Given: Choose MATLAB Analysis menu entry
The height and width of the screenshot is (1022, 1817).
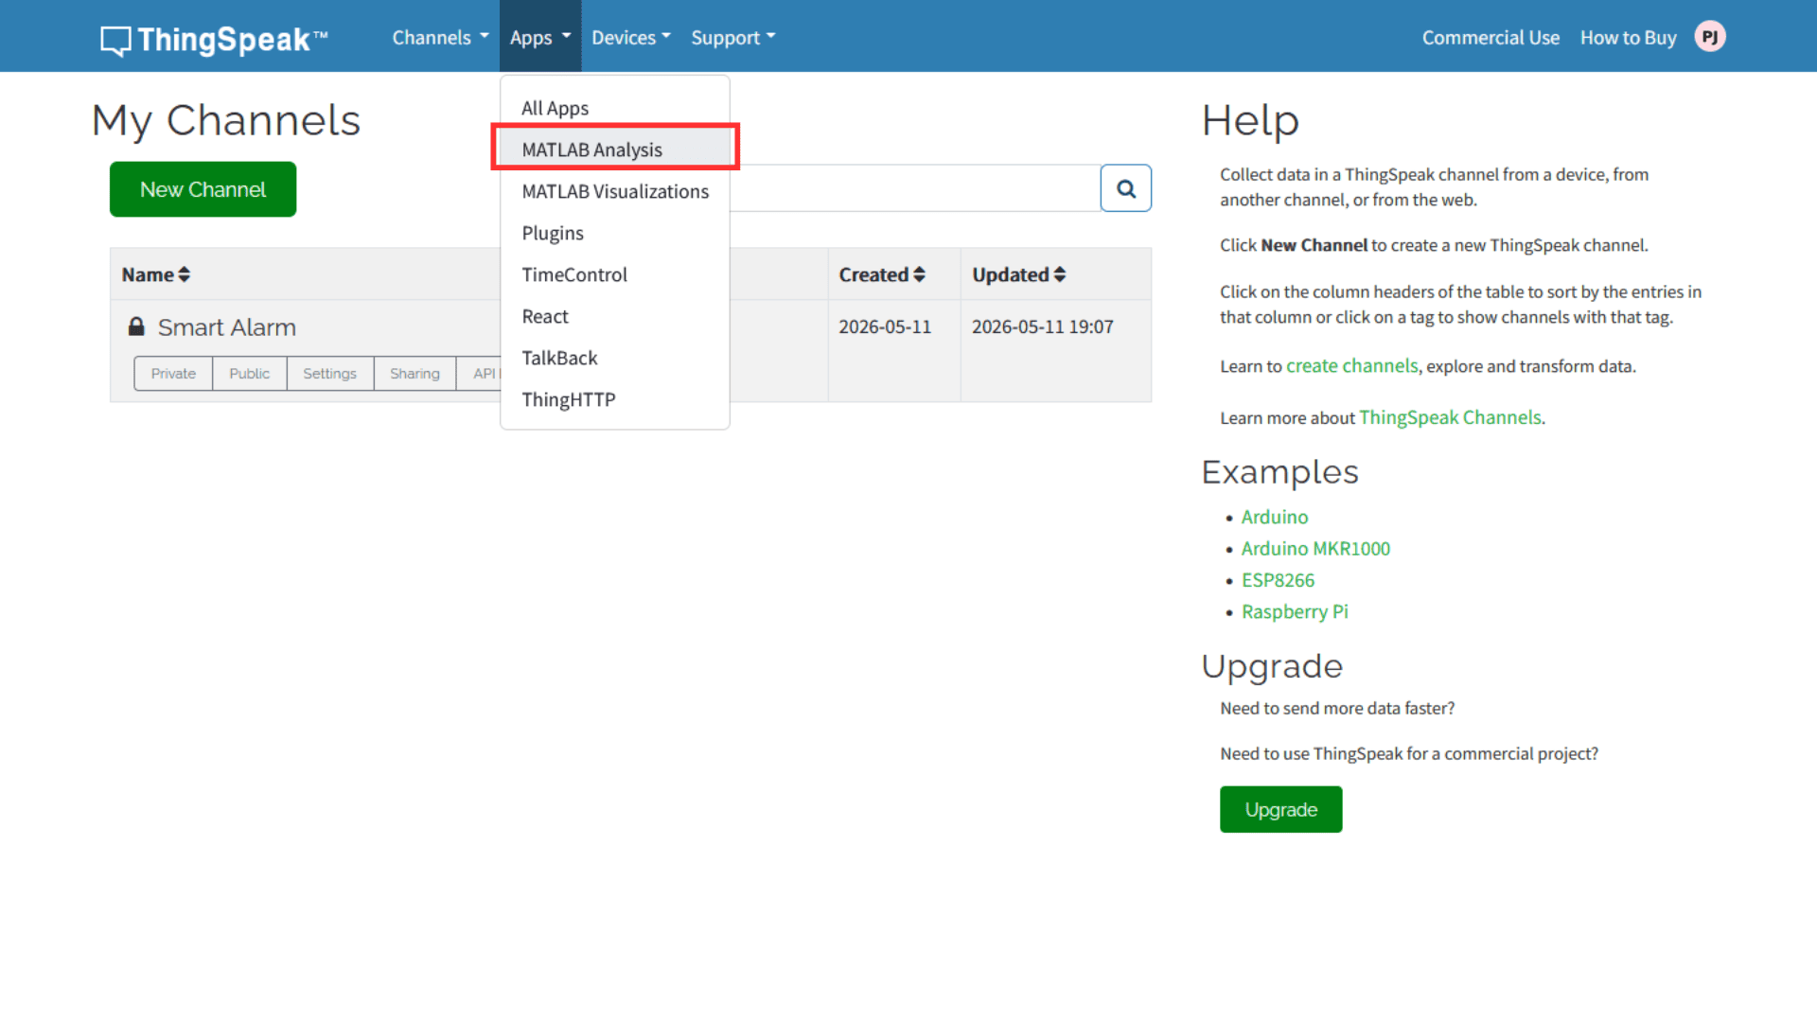Looking at the screenshot, I should (x=615, y=150).
